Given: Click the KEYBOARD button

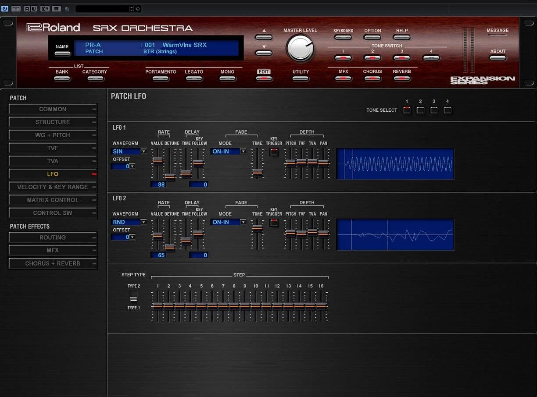Looking at the screenshot, I should [343, 38].
